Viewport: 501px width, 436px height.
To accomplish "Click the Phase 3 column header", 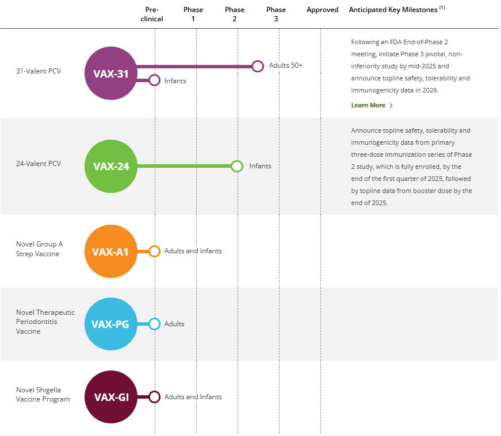I will pos(276,14).
